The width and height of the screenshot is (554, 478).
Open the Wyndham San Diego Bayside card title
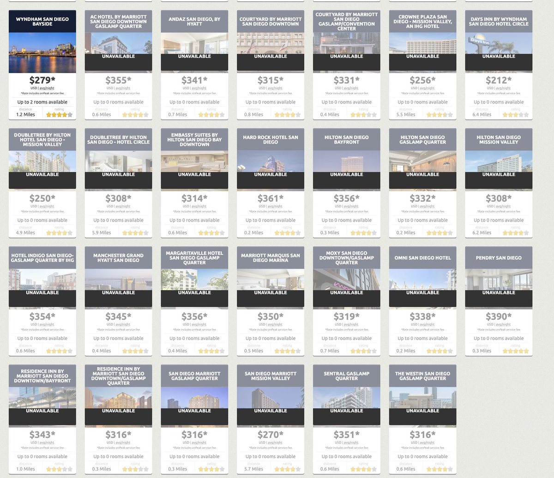(x=42, y=22)
